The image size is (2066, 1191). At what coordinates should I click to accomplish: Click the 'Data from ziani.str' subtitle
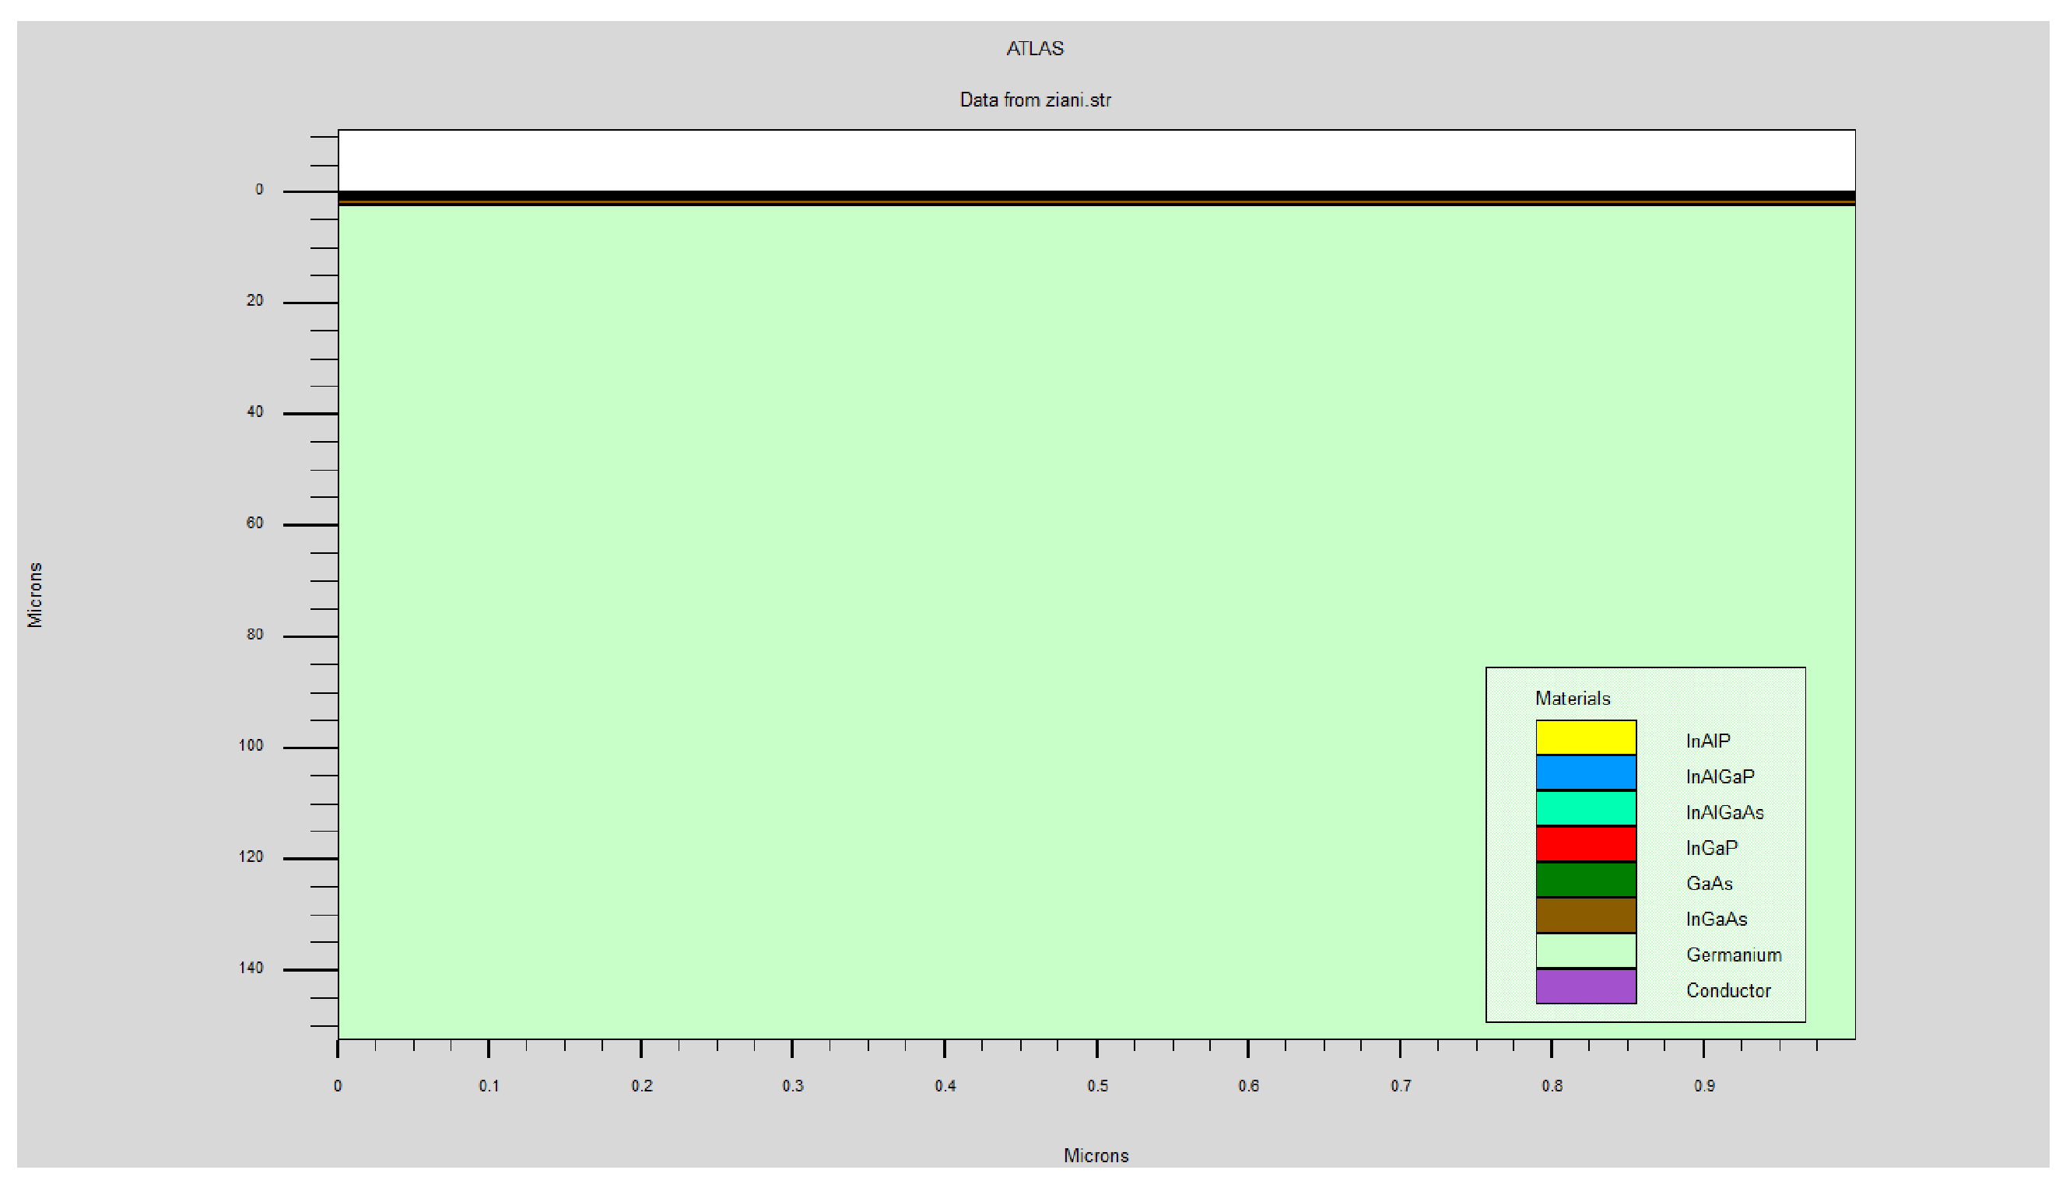pyautogui.click(x=1034, y=100)
